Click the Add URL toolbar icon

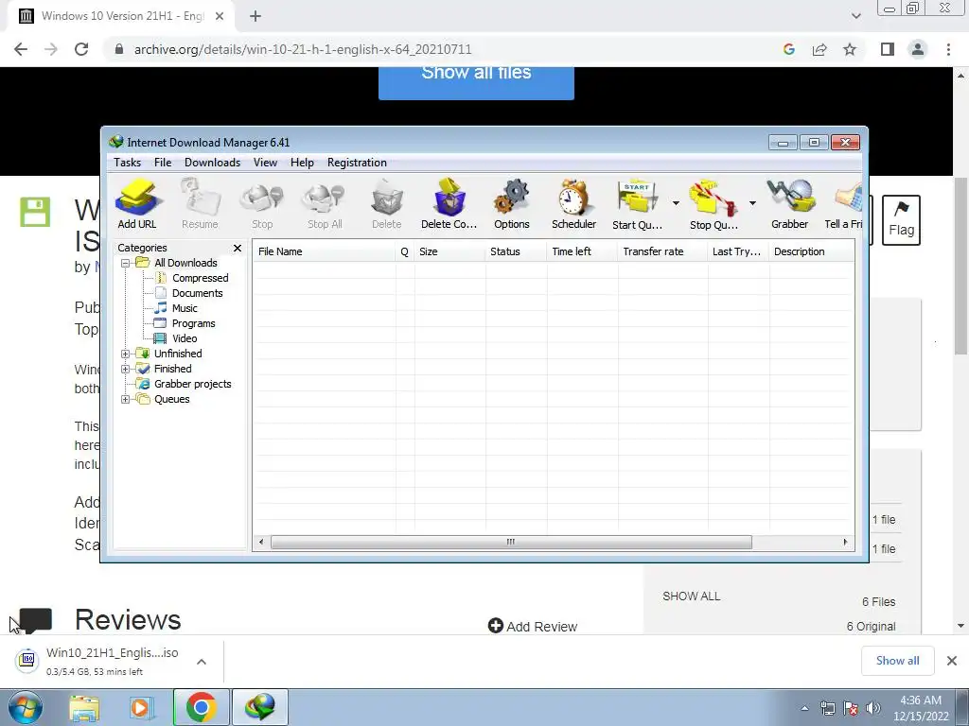(x=137, y=204)
